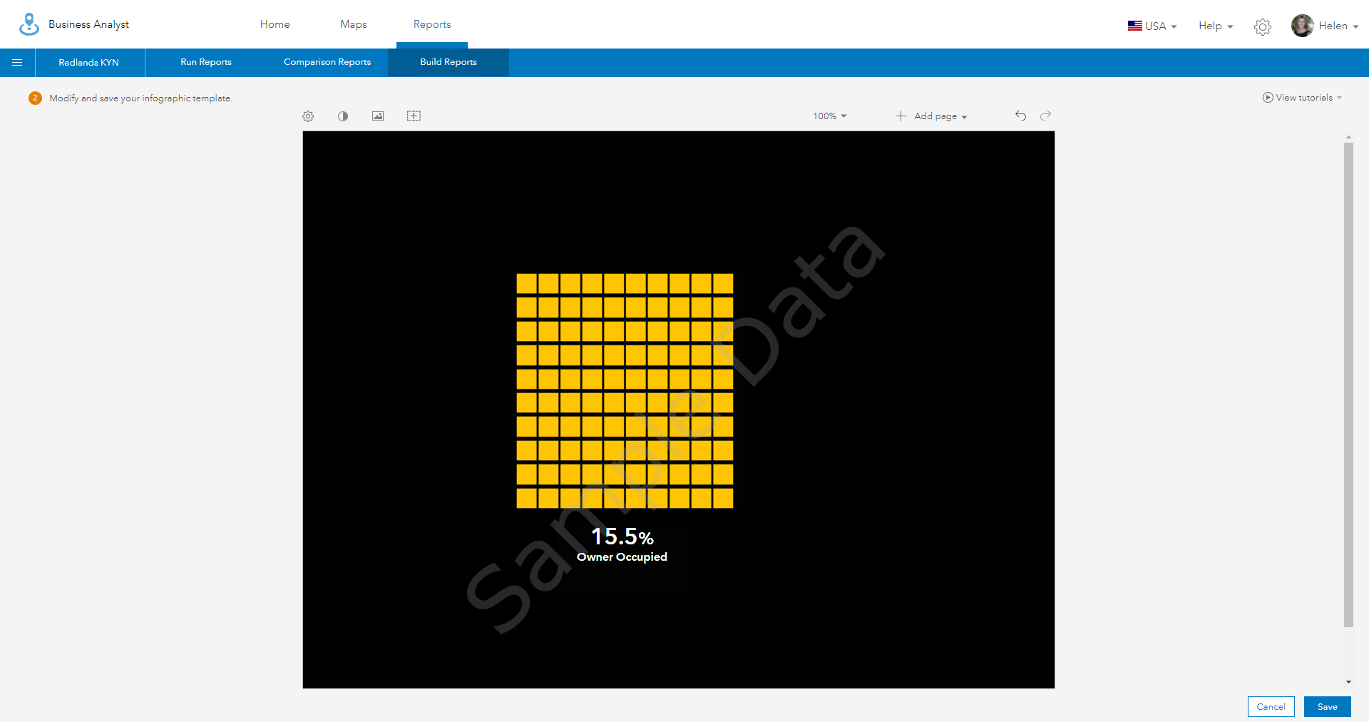Click the Add page plus icon
The height and width of the screenshot is (722, 1369).
click(901, 116)
